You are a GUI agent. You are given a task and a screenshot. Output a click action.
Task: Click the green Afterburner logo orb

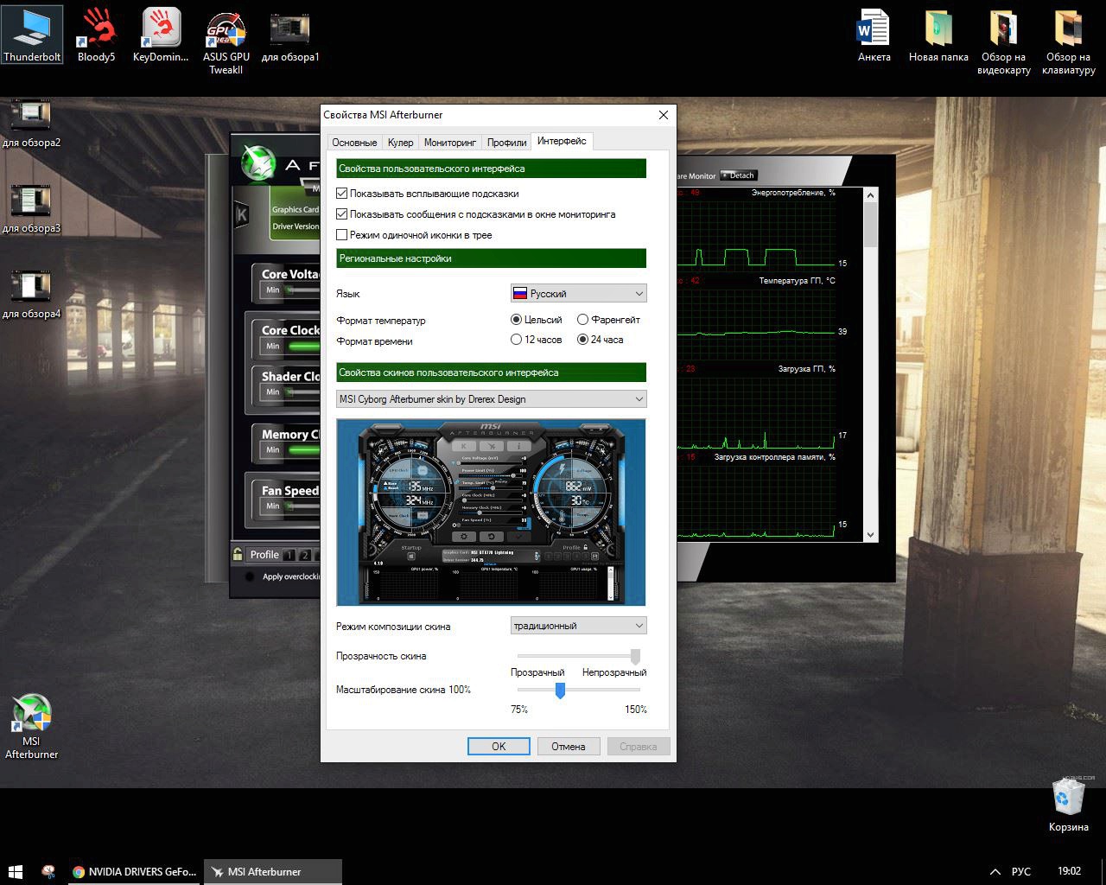(x=257, y=163)
